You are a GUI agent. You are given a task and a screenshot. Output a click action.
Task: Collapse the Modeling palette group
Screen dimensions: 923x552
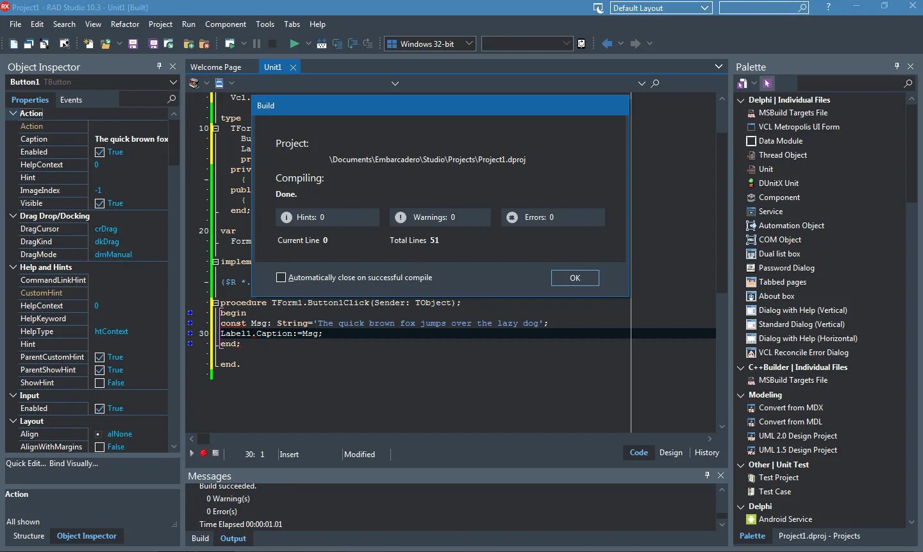pos(741,395)
